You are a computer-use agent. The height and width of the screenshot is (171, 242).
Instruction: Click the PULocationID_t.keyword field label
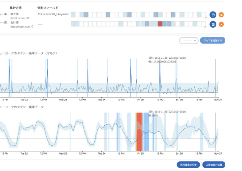(53, 14)
